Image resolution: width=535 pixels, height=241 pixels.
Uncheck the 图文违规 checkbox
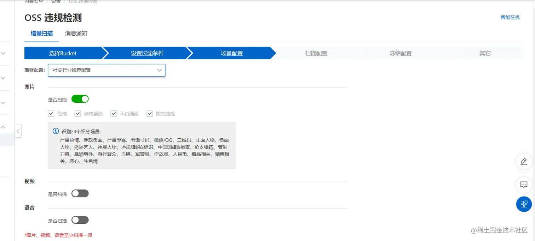(150, 114)
